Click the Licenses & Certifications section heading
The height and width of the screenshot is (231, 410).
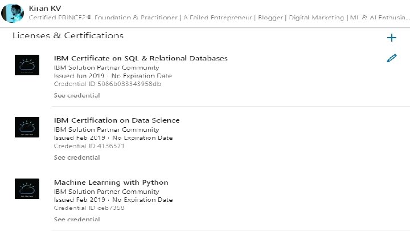(x=68, y=36)
